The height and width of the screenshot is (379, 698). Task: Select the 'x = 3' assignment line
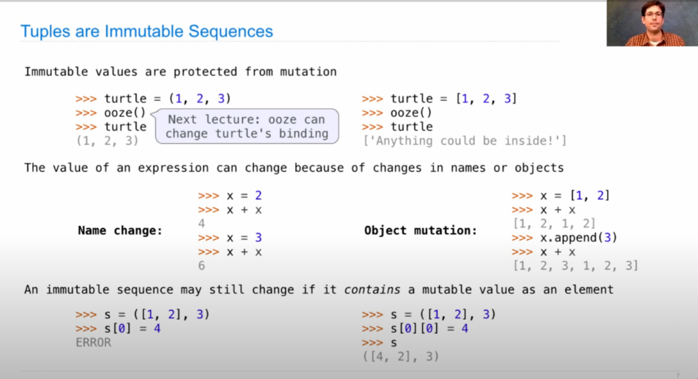[x=230, y=238]
